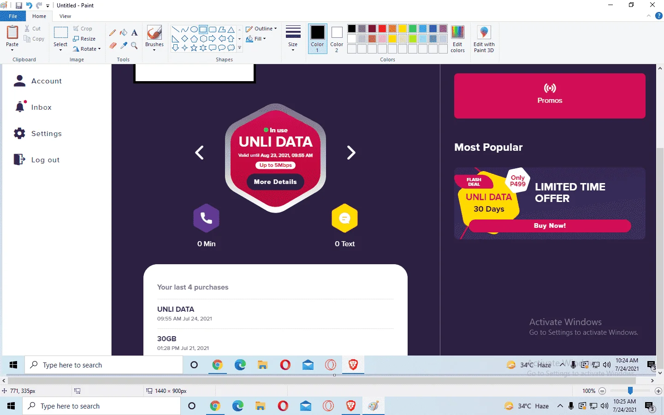Choose the Curve shape
Screen dimensions: 664x415
coord(184,30)
